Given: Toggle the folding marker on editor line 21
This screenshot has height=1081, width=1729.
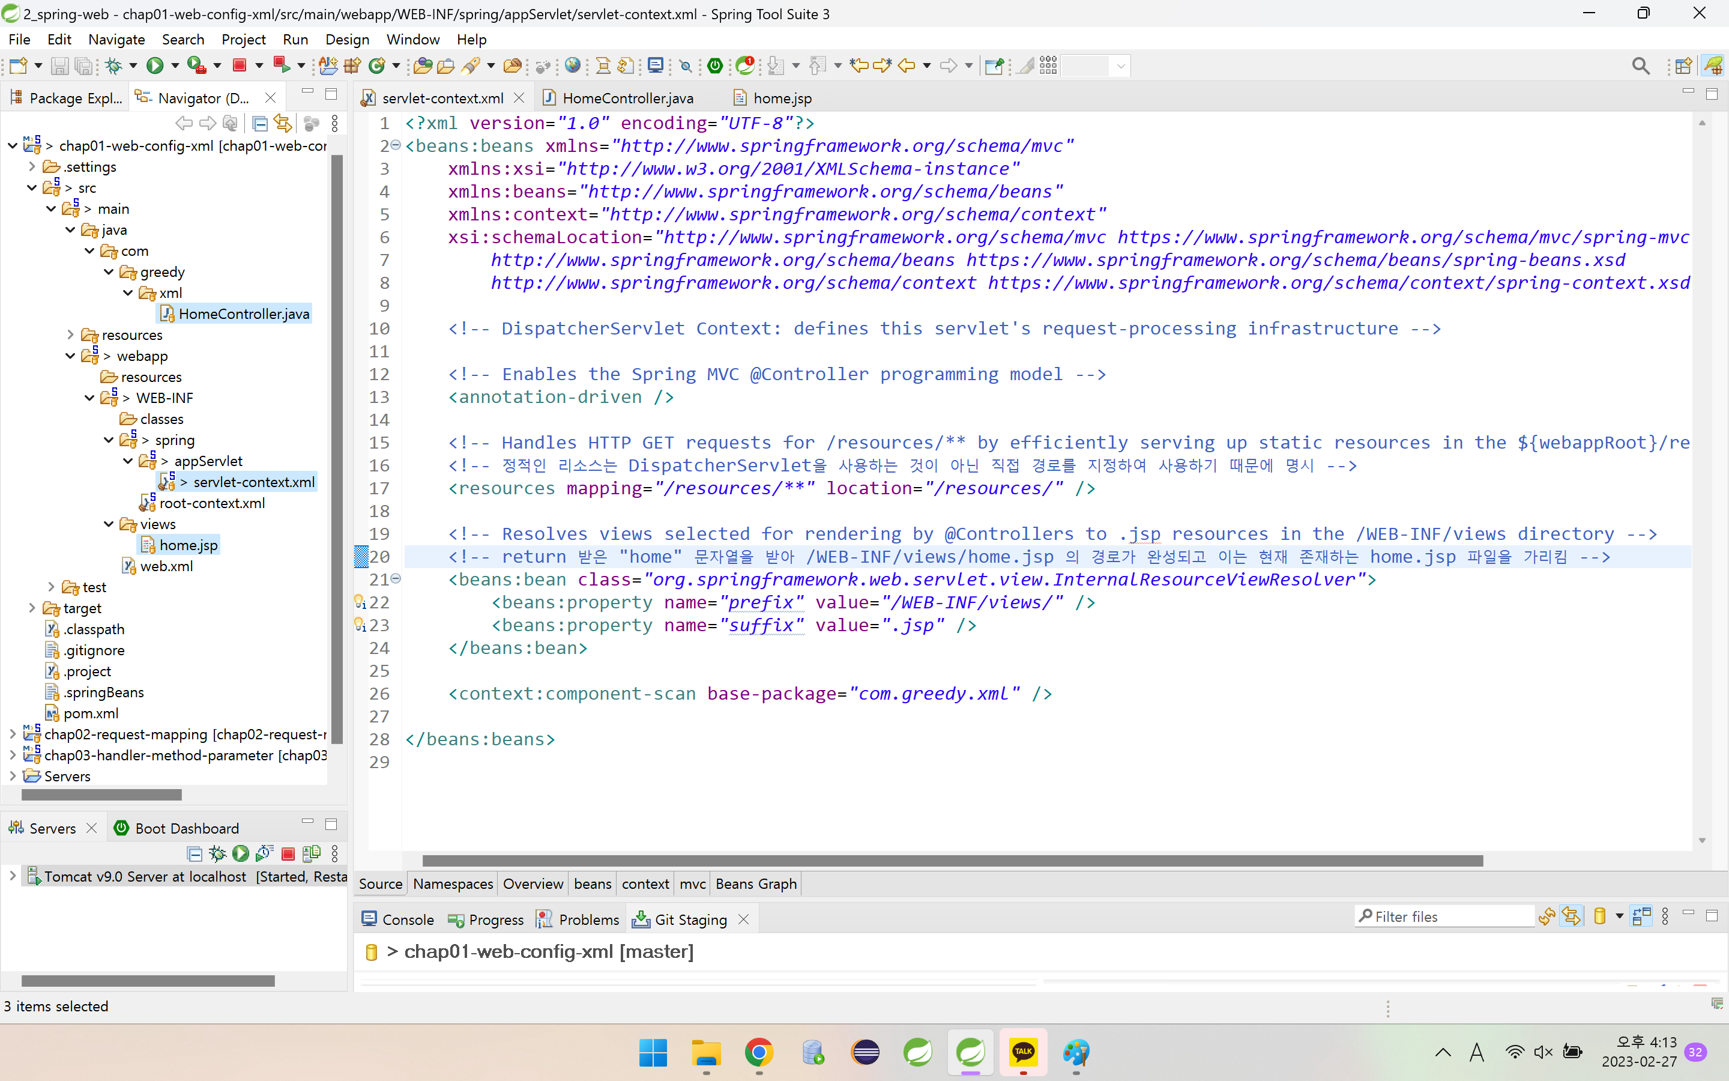Looking at the screenshot, I should [395, 578].
